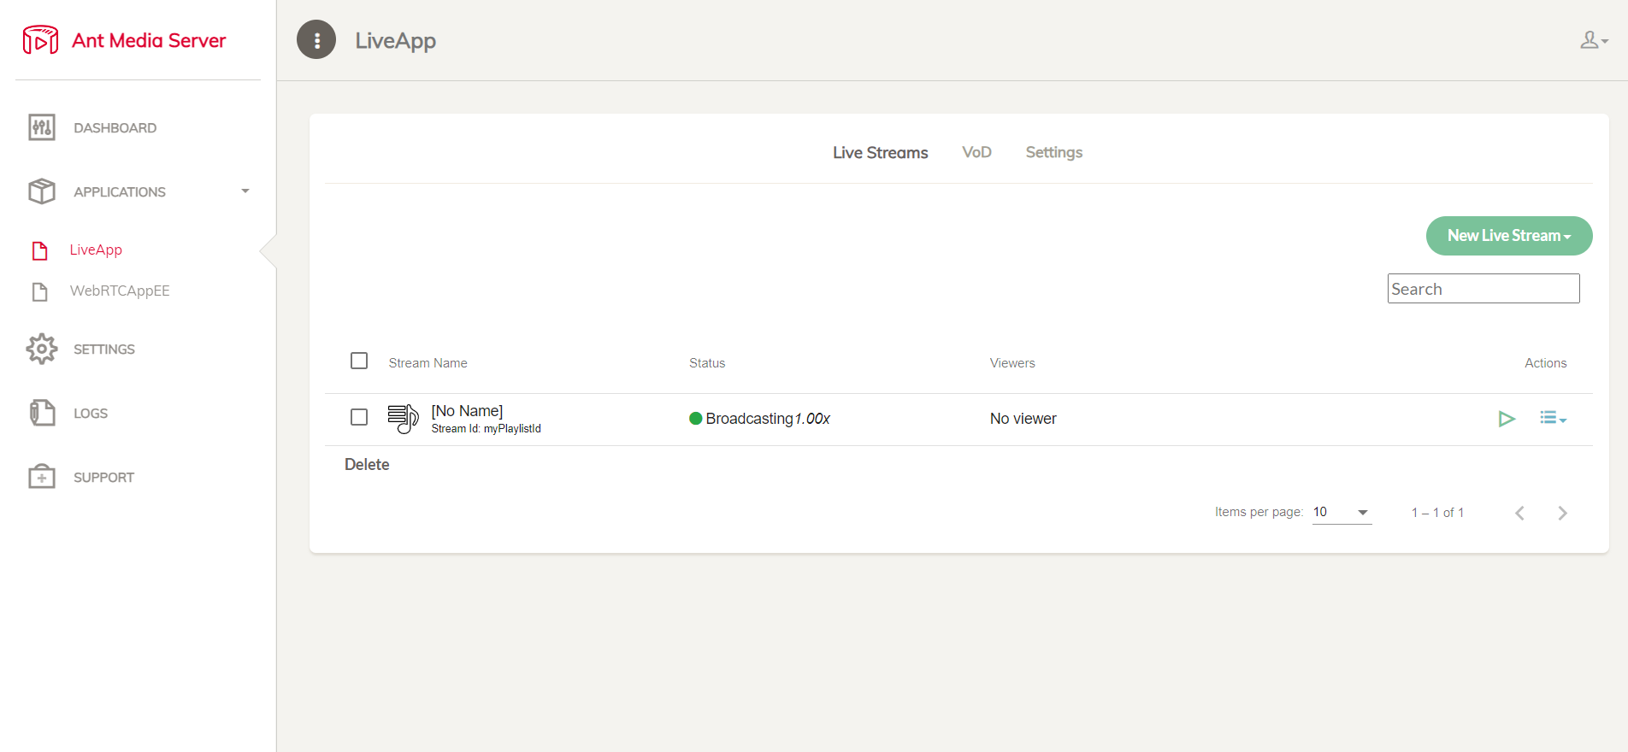
Task: Open the actions list menu for myPlaylistId
Action: (1553, 418)
